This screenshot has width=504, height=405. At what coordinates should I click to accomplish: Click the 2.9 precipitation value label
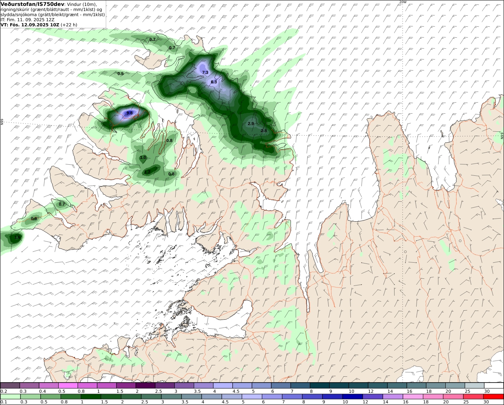(251, 123)
